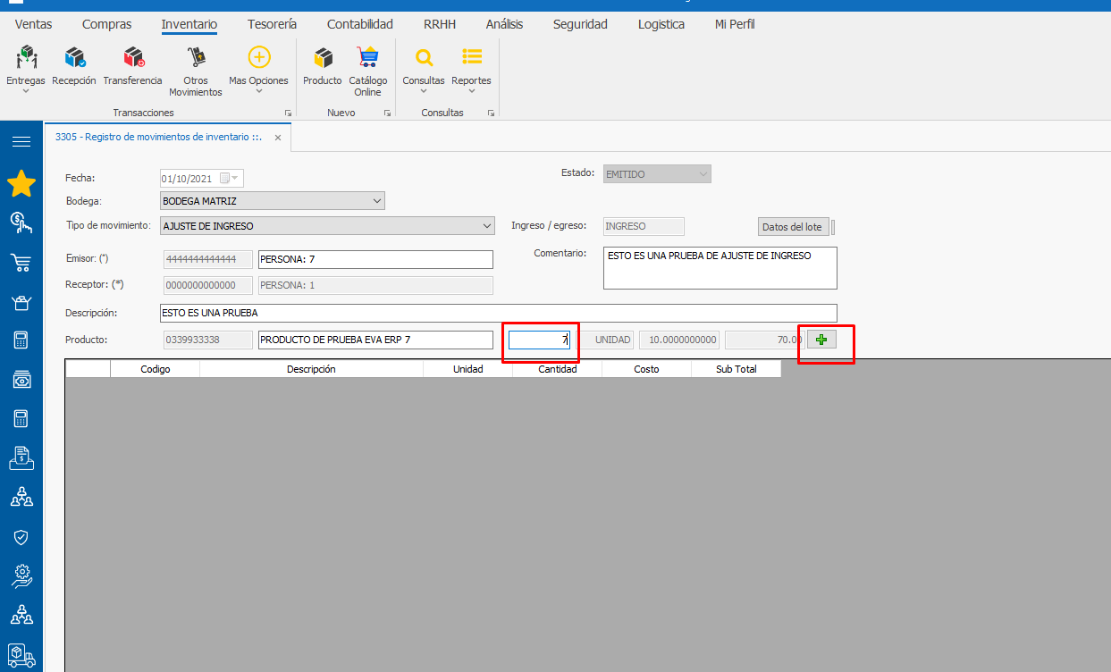
Task: Open Catálogo Online shopping cart icon
Action: pos(367,59)
